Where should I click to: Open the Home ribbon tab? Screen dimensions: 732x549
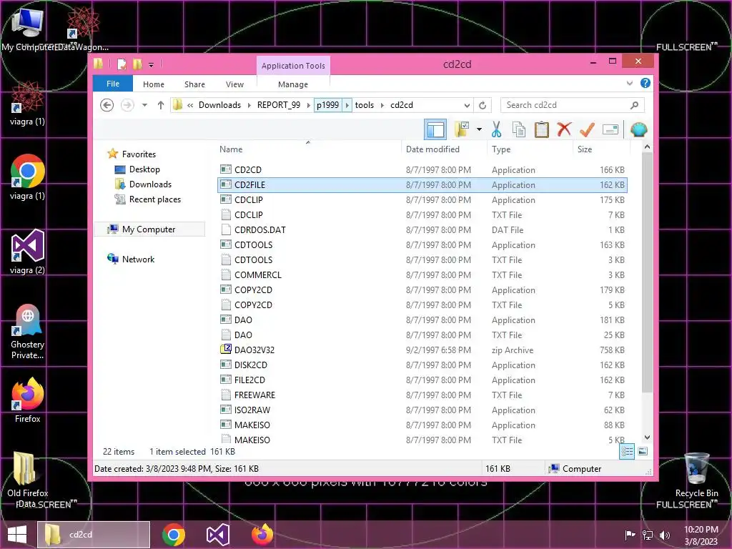coord(154,84)
